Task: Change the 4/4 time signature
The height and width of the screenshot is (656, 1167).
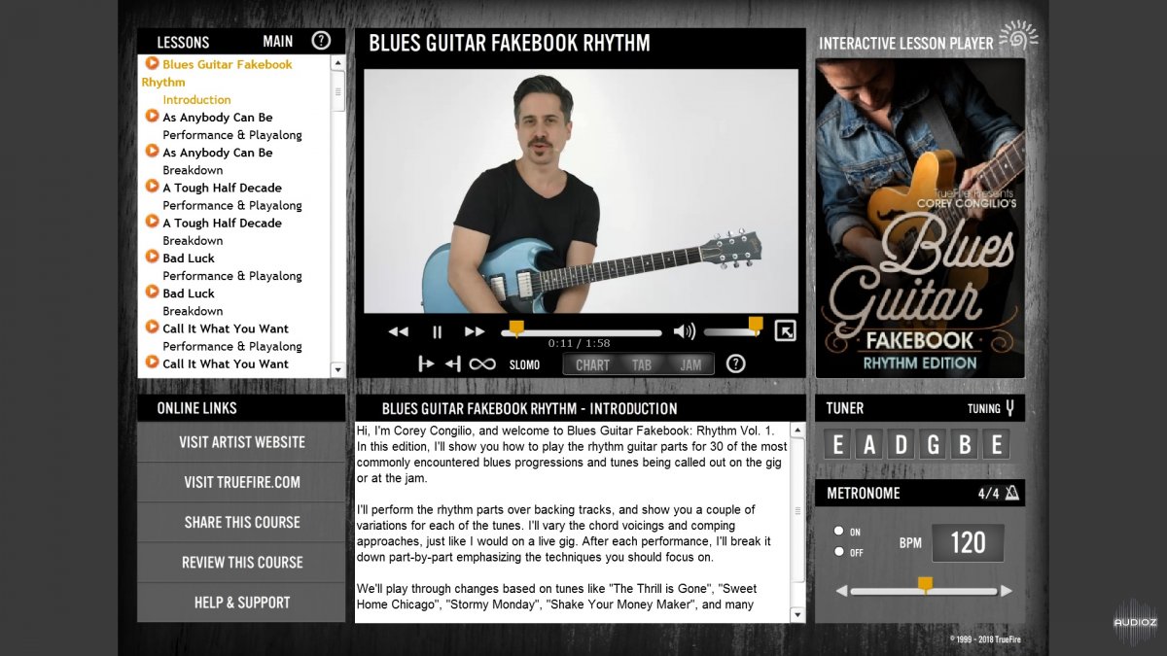Action: (988, 494)
